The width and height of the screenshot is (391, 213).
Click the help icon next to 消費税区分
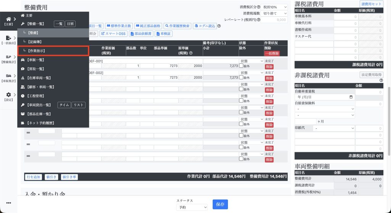click(259, 7)
